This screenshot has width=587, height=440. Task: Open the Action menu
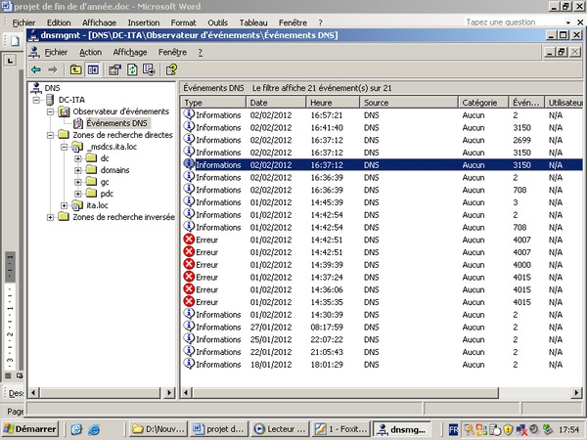coord(90,52)
